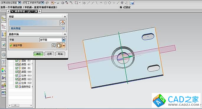The image size is (202, 109).
Task: Click the 确定 button
Action: coord(38,54)
